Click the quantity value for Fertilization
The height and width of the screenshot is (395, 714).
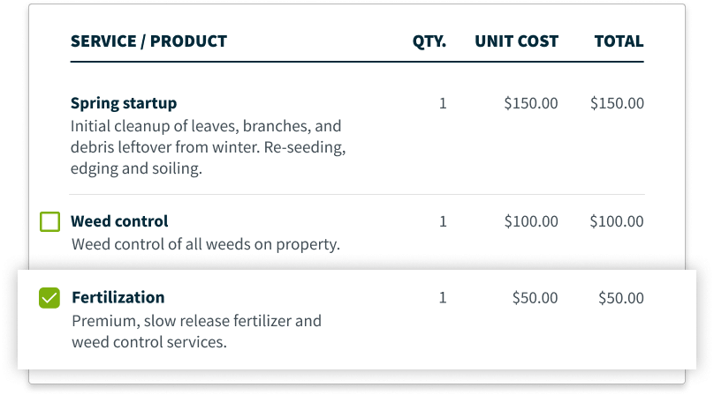pos(443,298)
